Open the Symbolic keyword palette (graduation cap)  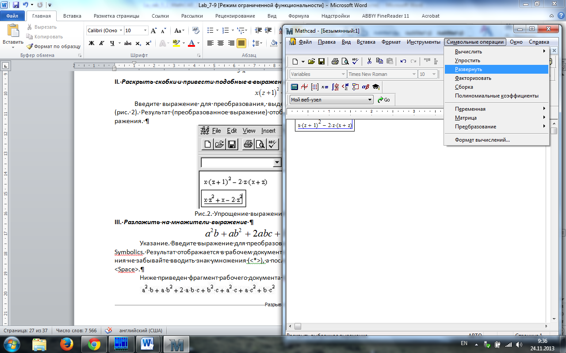(x=376, y=86)
